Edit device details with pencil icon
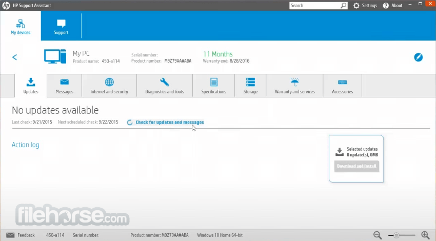 (418, 57)
